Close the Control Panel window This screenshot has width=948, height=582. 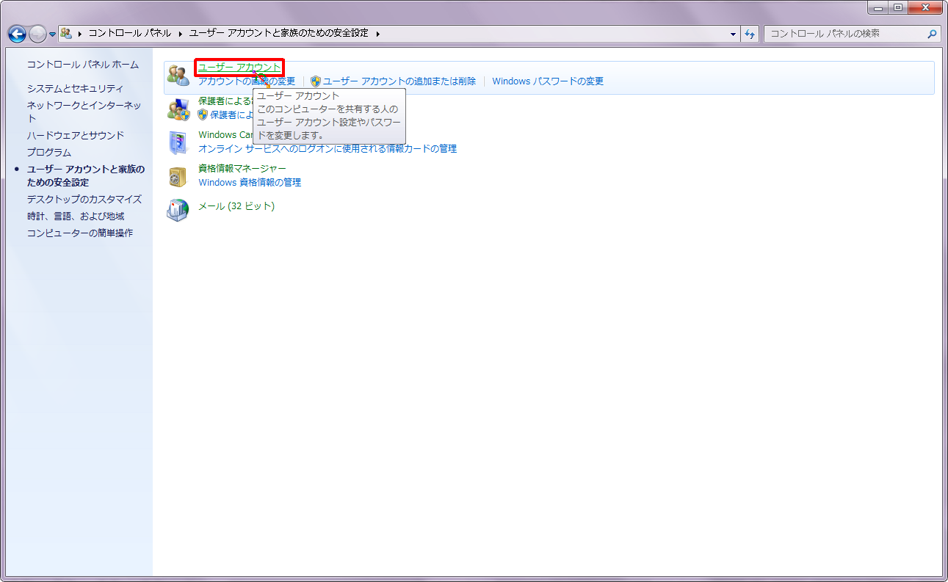925,7
